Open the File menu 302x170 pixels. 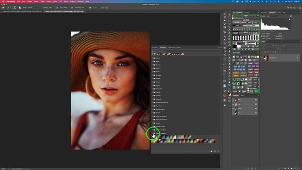point(18,1)
